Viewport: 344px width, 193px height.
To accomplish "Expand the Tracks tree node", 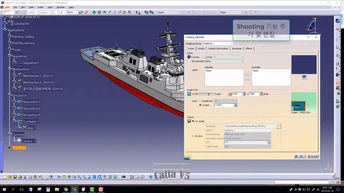I will pyautogui.click(x=10, y=49).
